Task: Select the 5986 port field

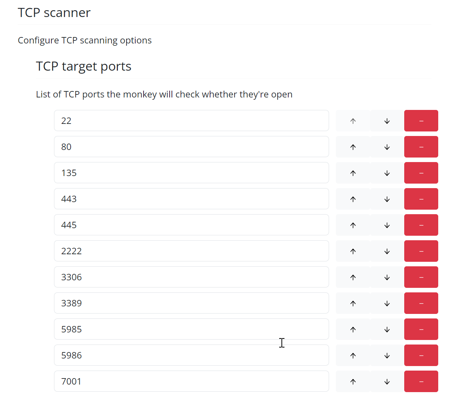Action: point(191,355)
